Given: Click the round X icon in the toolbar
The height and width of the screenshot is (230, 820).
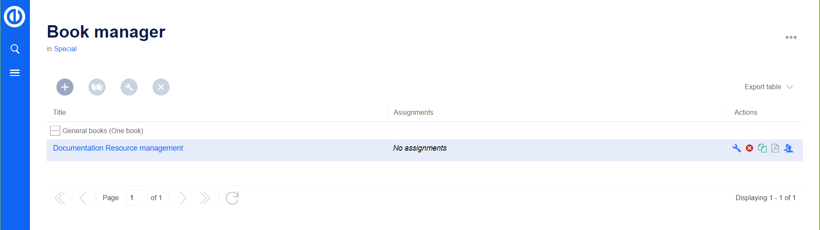Looking at the screenshot, I should point(161,87).
